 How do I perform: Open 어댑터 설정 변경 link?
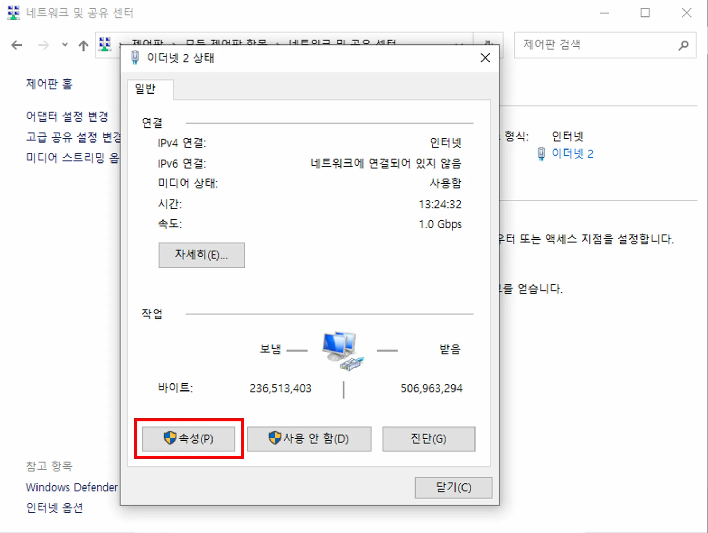(x=67, y=116)
